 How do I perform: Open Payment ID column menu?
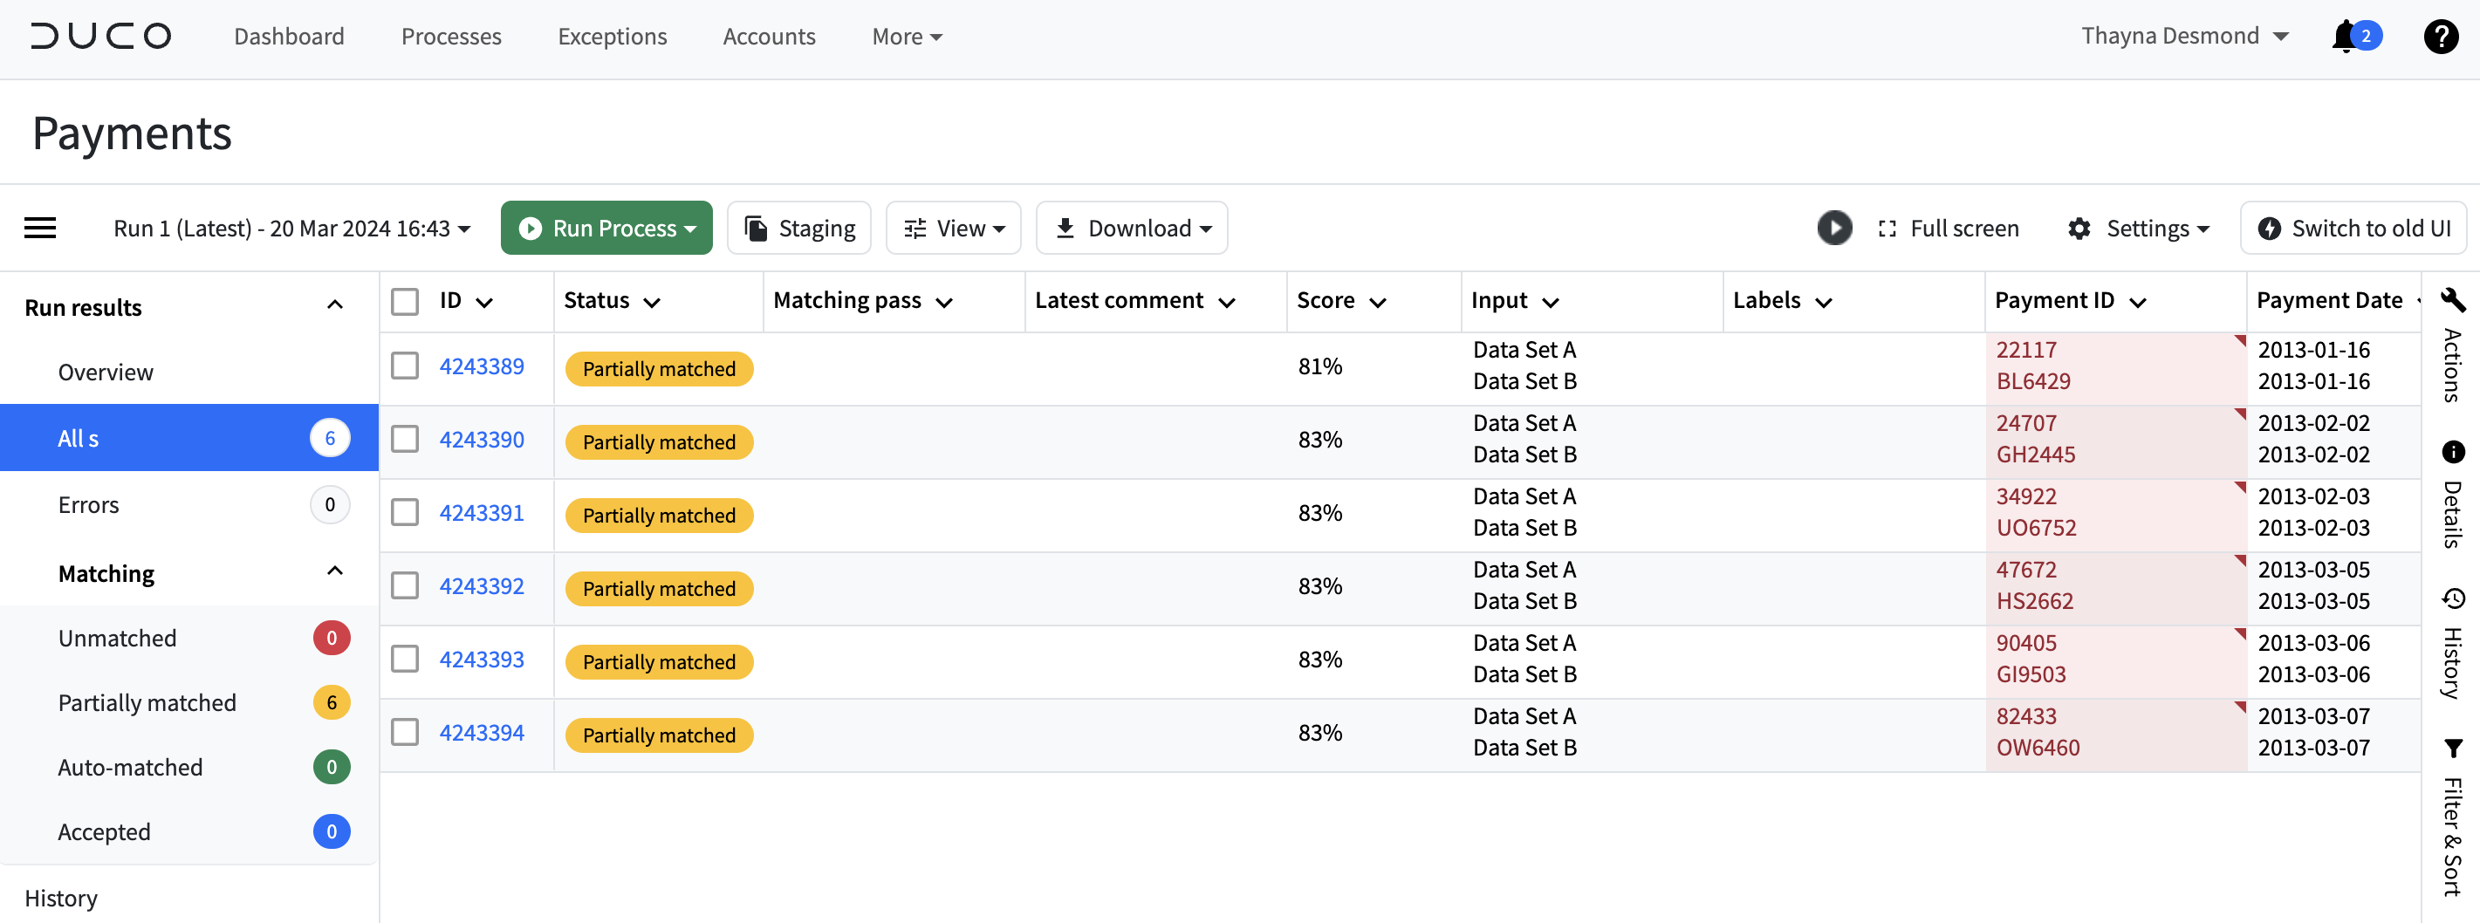pyautogui.click(x=2137, y=302)
